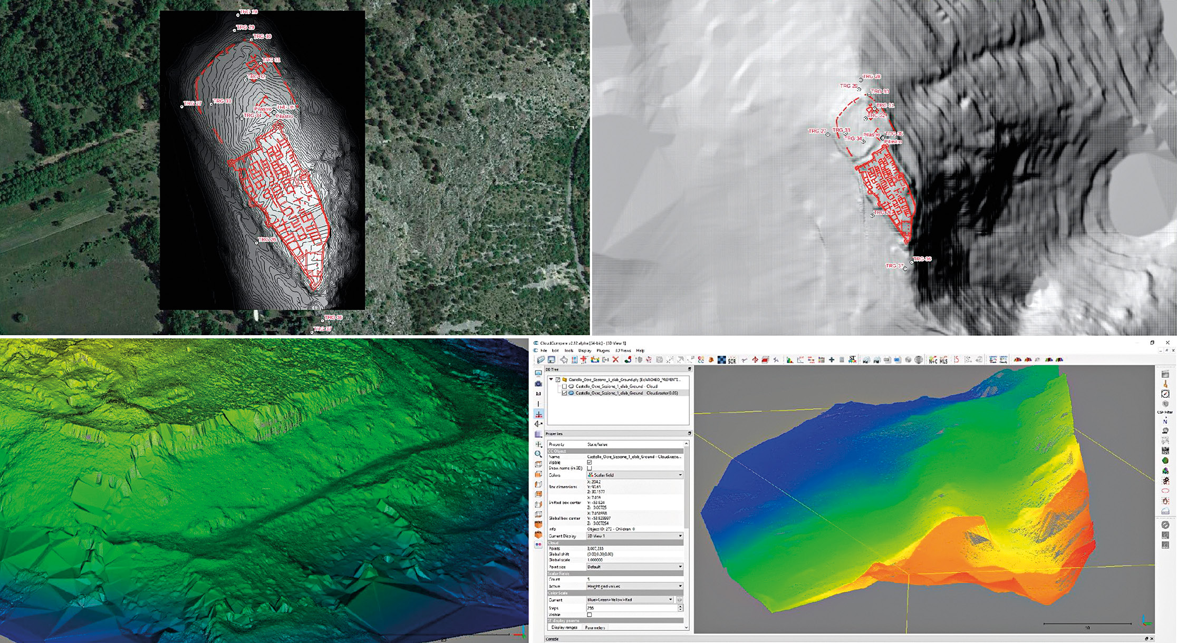
Task: Switch to the Parameters tab
Action: pos(595,628)
